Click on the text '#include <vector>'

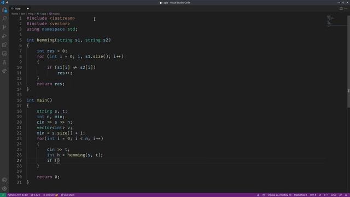click(x=48, y=24)
